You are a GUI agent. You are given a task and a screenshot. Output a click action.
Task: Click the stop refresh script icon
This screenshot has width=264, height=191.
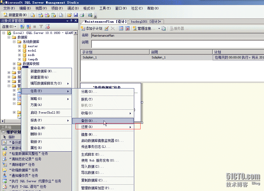[x=48, y=27]
